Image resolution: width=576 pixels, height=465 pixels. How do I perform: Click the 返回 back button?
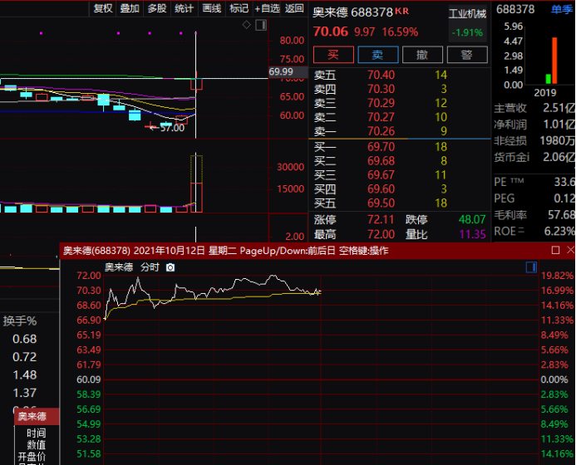pos(294,8)
